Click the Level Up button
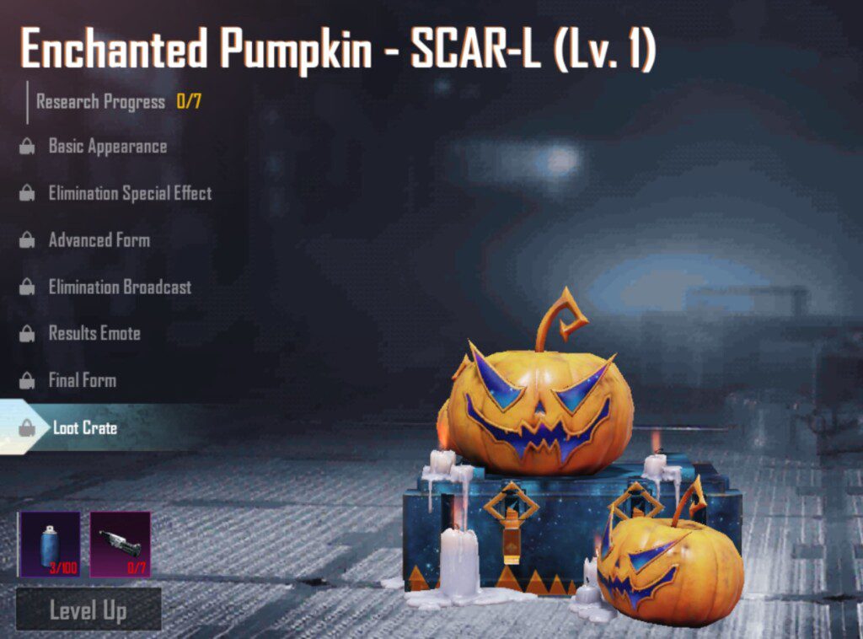Image resolution: width=863 pixels, height=639 pixels. 88,609
